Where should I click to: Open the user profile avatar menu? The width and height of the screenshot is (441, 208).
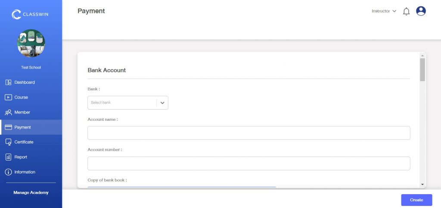point(421,11)
